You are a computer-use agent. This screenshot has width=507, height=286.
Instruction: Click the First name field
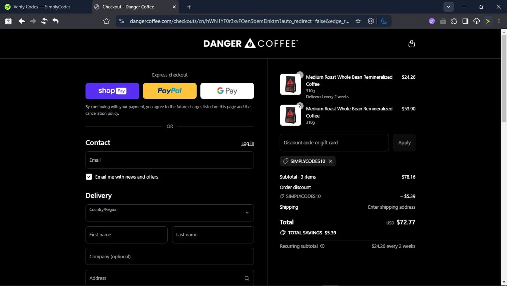tap(126, 235)
